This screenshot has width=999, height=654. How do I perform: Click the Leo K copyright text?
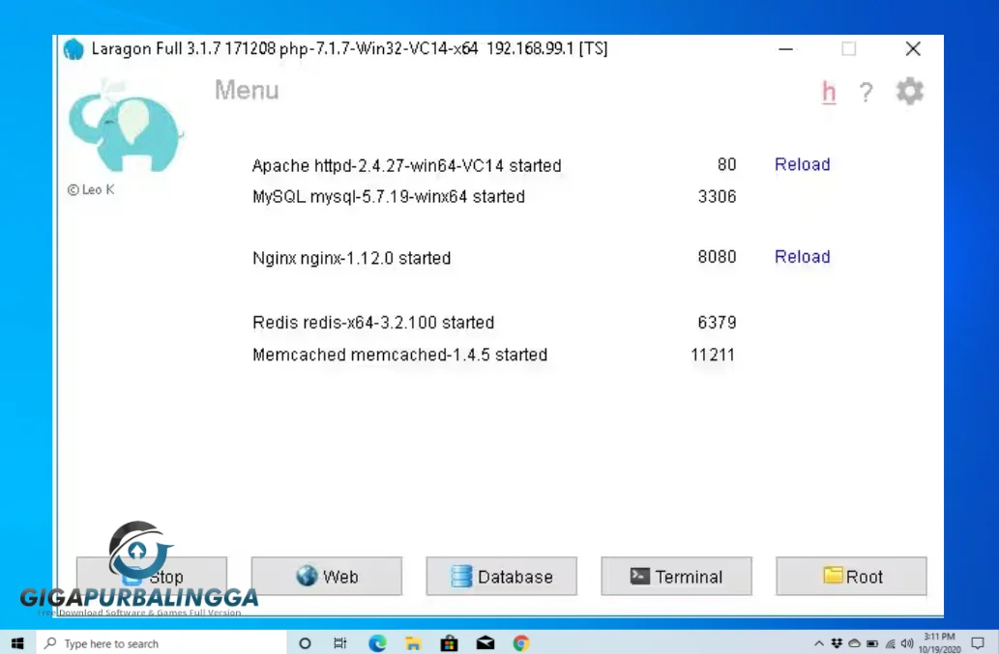point(91,189)
